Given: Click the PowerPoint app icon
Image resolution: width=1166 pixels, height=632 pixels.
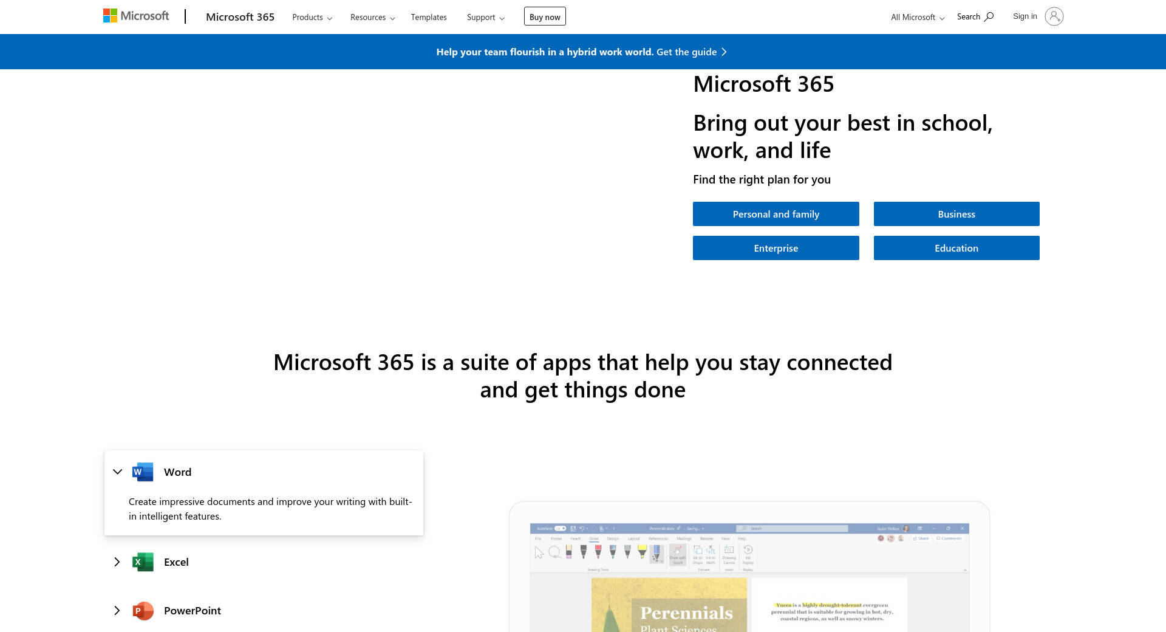Looking at the screenshot, I should tap(143, 611).
